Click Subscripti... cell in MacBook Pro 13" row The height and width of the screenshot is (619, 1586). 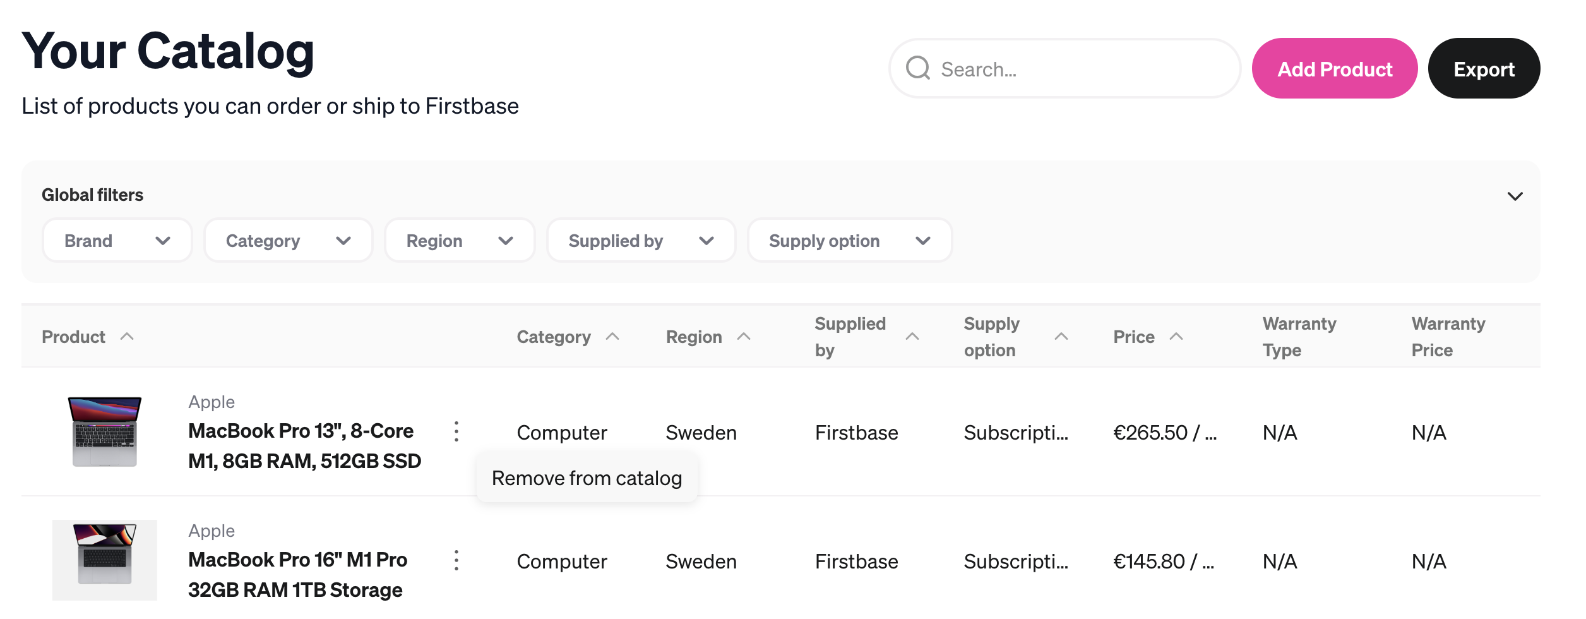1016,433
